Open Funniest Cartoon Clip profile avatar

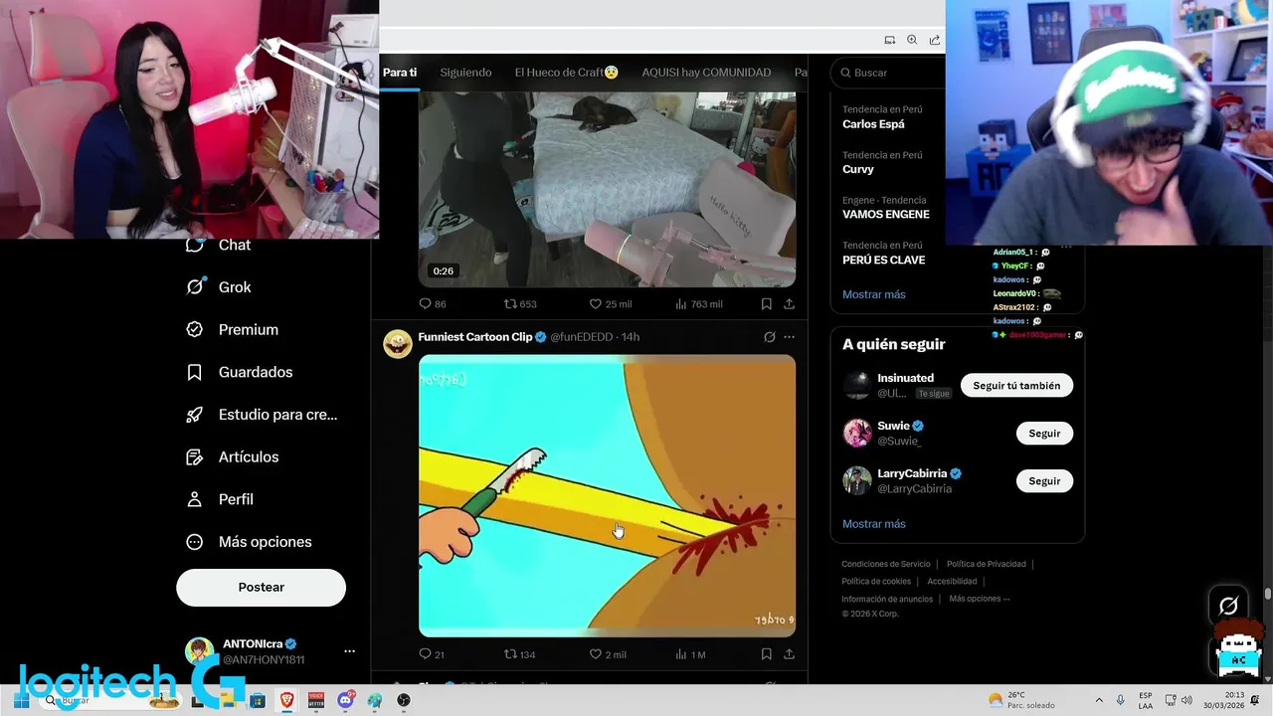[397, 344]
